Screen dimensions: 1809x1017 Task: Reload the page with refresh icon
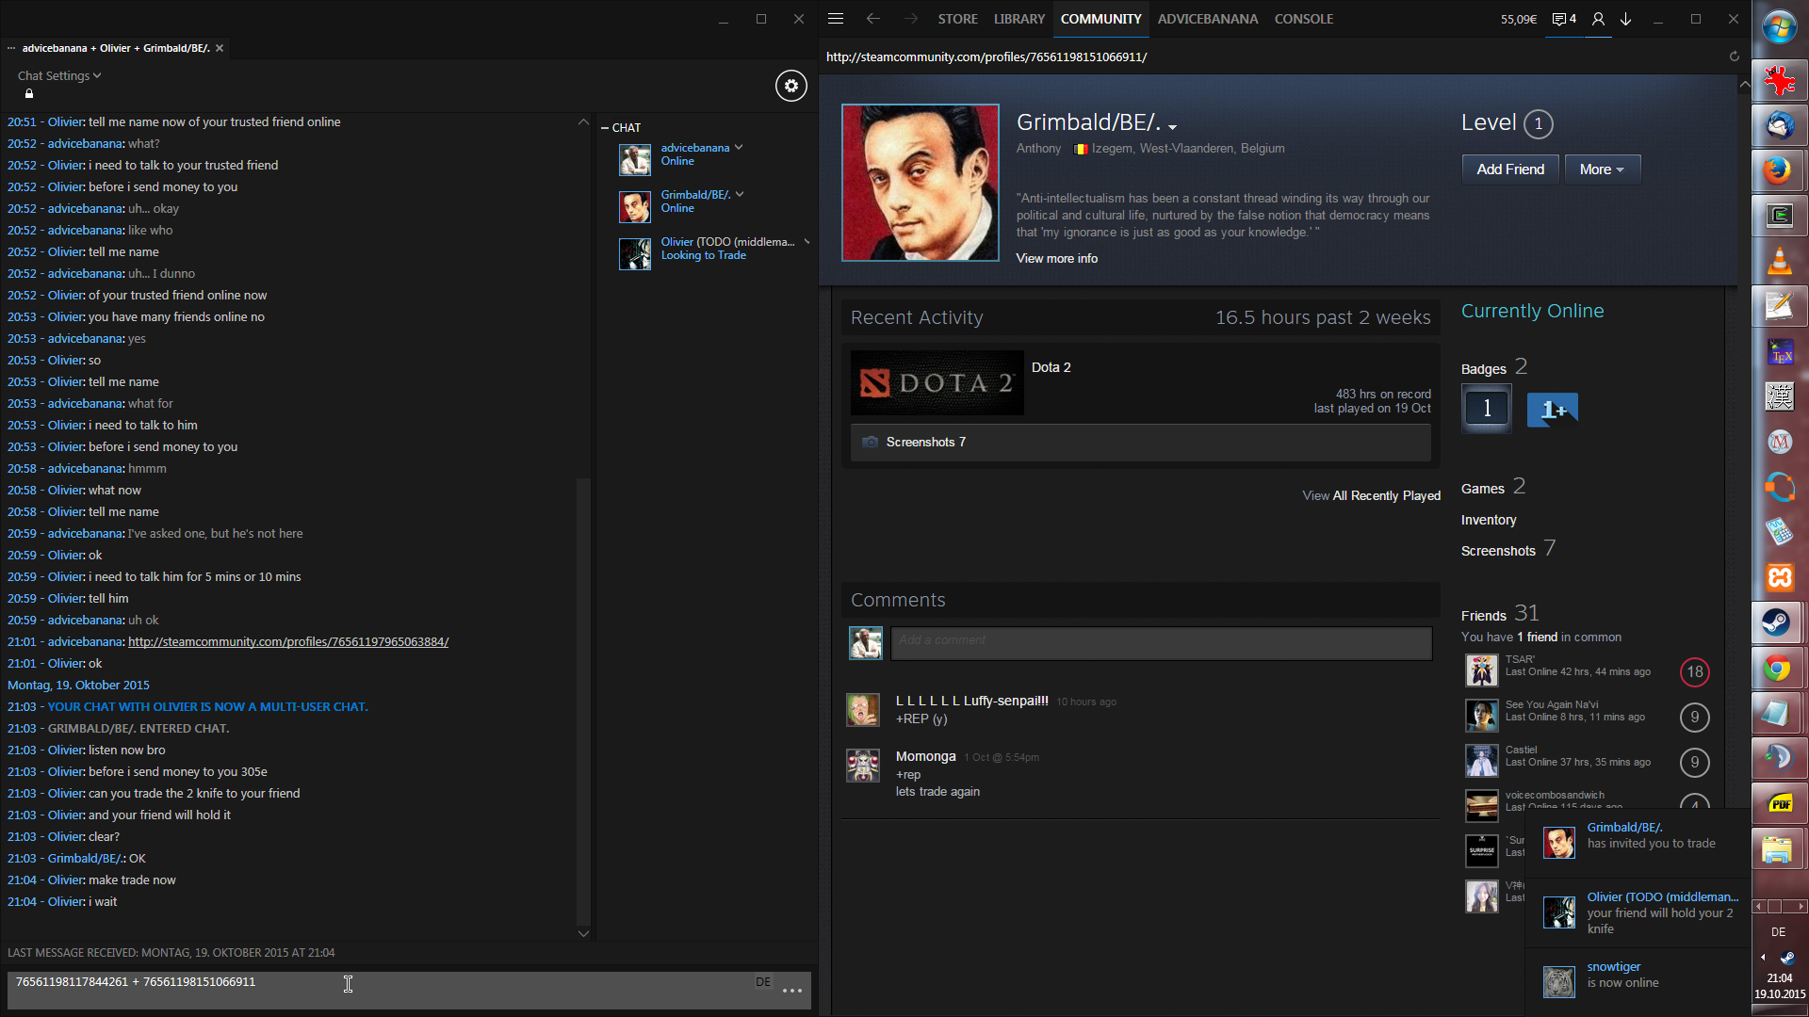(1734, 56)
